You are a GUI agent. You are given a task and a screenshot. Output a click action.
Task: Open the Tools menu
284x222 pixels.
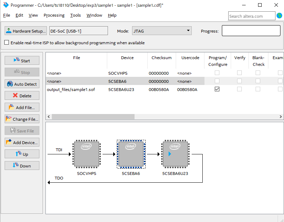tap(75, 15)
